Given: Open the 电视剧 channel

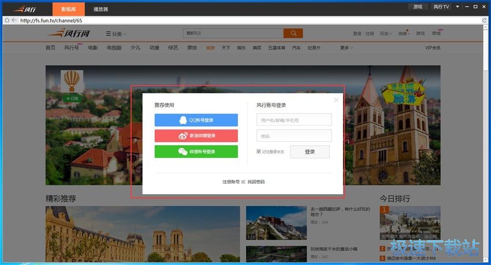Looking at the screenshot, I should tap(114, 48).
